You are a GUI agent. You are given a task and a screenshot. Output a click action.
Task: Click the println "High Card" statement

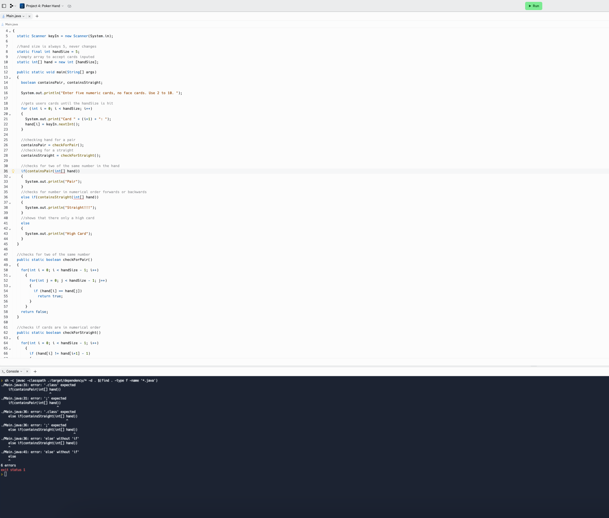[59, 234]
